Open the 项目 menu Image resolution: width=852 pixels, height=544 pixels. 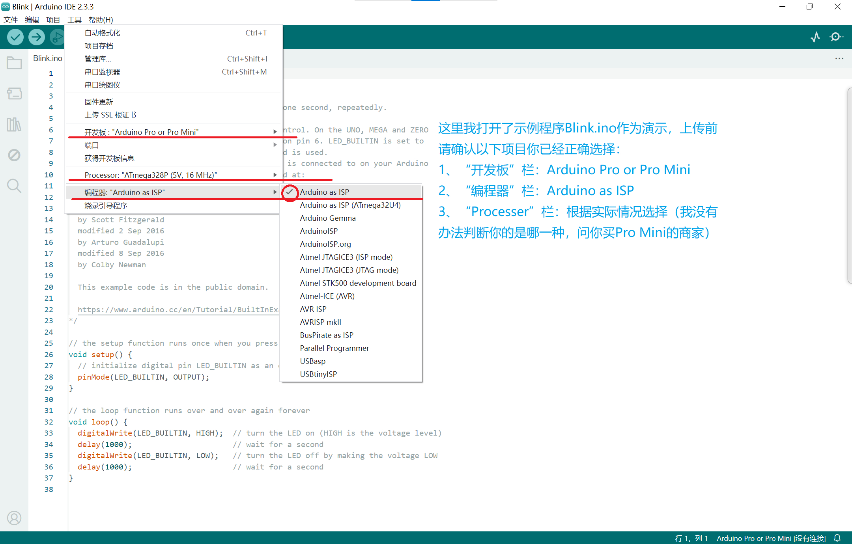tap(53, 20)
